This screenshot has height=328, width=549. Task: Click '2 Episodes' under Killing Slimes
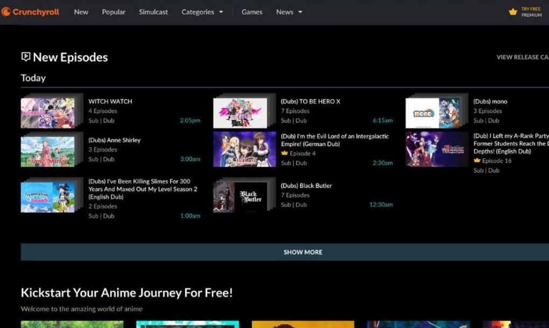(103, 206)
